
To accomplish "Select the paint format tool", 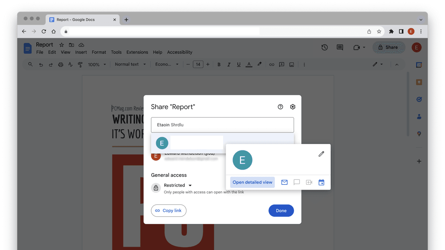I will pyautogui.click(x=80, y=64).
